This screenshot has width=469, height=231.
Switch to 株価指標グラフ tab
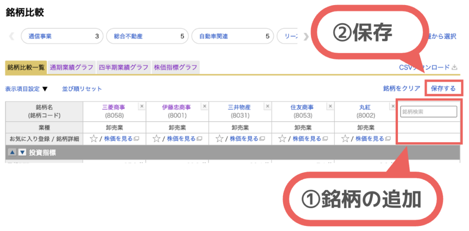coord(175,68)
